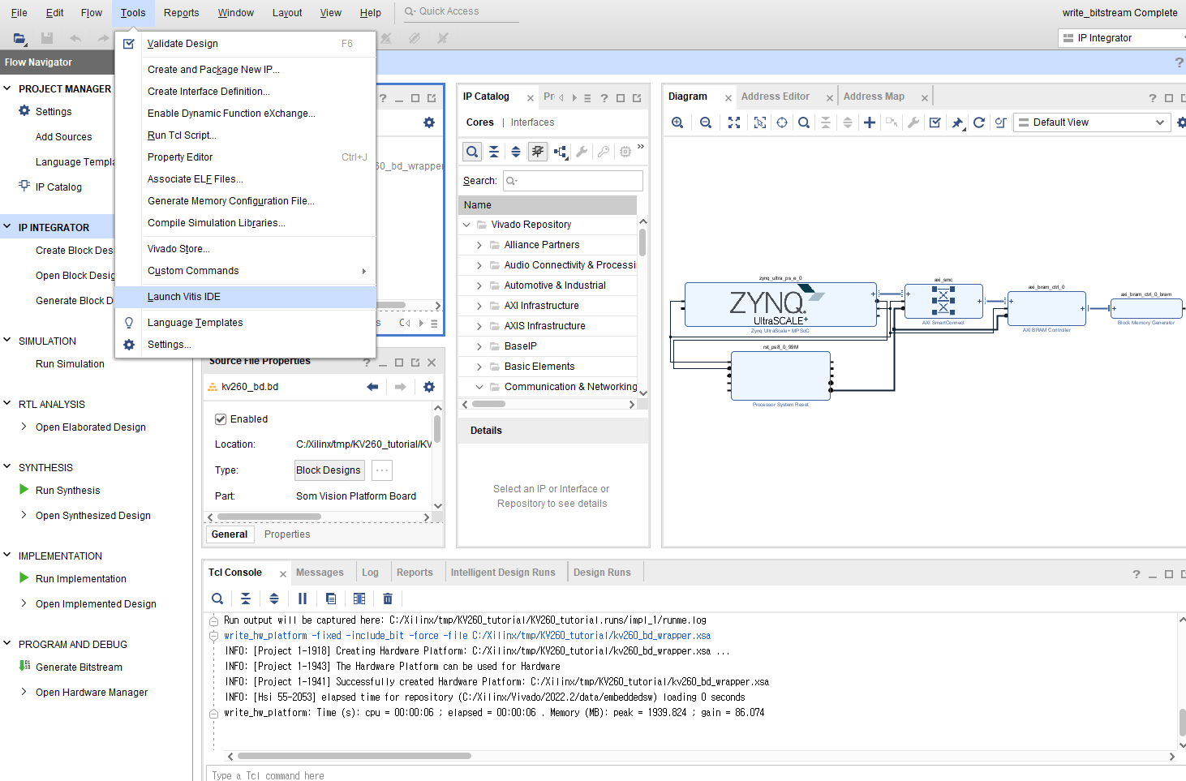Open the IP Integrator layout dropdown
This screenshot has width=1186, height=781.
[x=1124, y=38]
